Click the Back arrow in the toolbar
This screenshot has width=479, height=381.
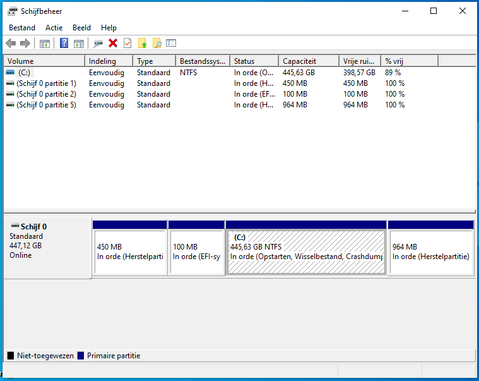(11, 43)
